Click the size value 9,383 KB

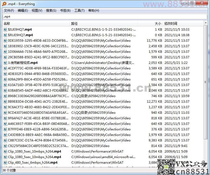point(155,140)
